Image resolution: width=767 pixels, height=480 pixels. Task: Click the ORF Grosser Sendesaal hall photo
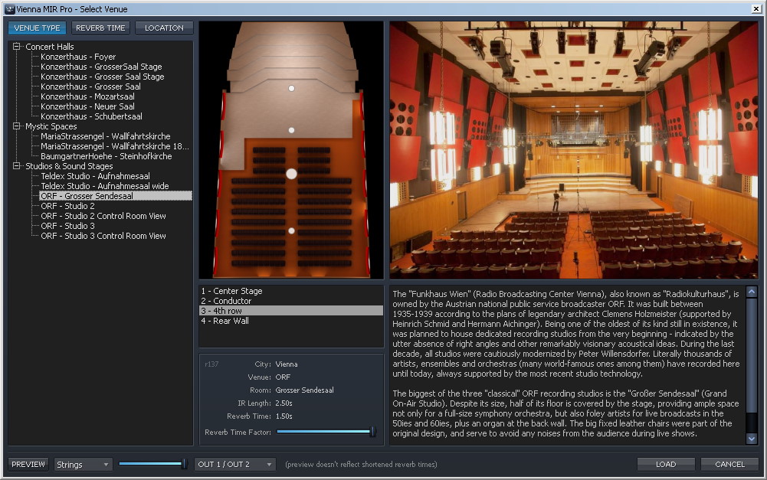(574, 150)
